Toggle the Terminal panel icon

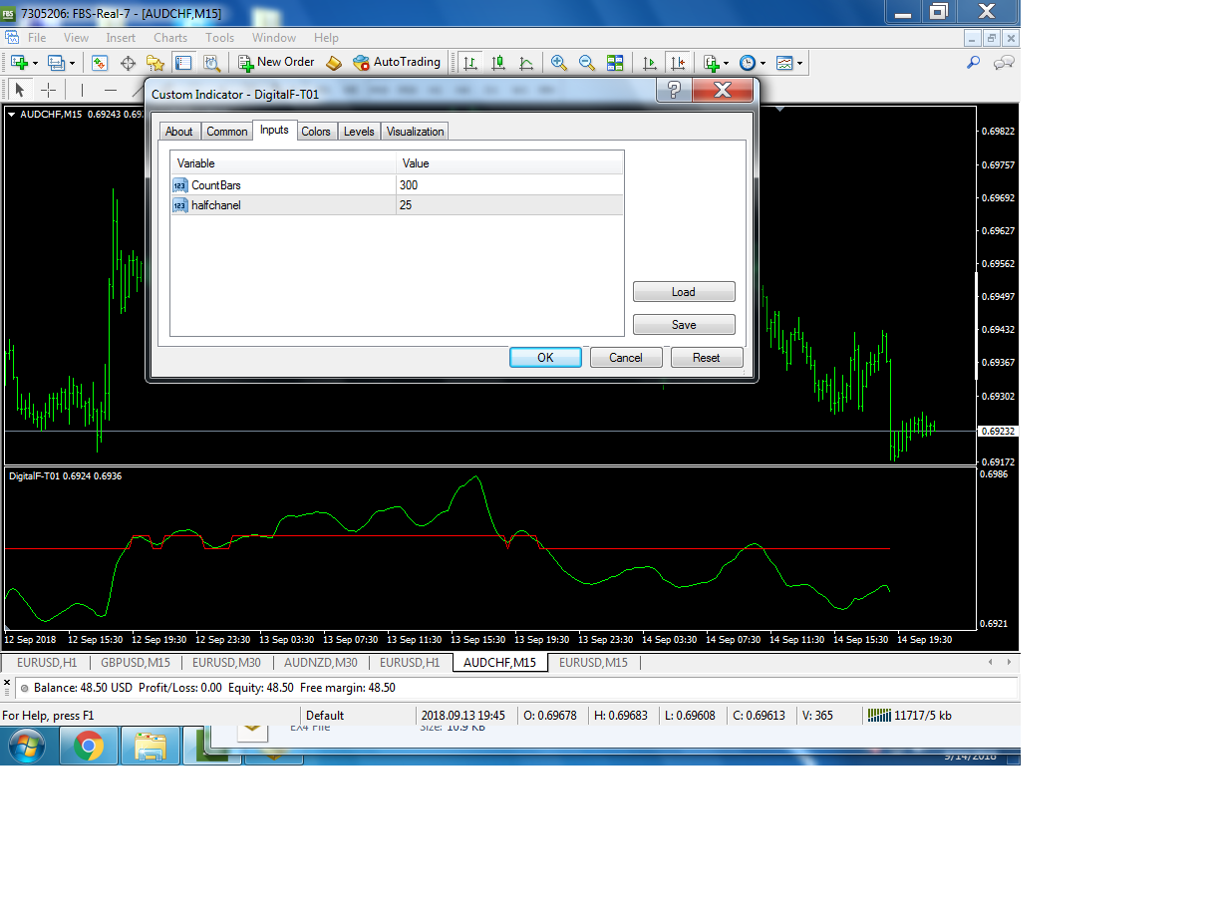[183, 62]
